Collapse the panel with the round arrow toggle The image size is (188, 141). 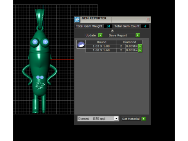[112, 31]
